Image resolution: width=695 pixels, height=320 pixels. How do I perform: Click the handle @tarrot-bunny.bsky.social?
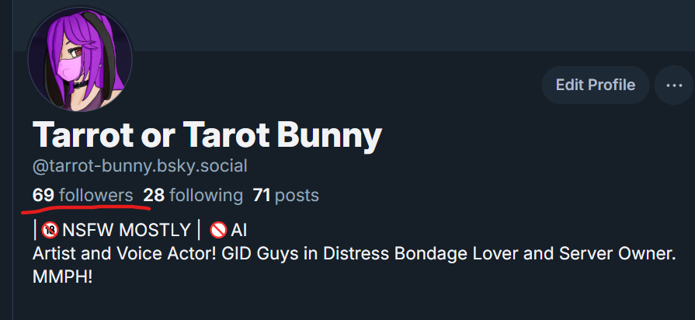(x=140, y=167)
